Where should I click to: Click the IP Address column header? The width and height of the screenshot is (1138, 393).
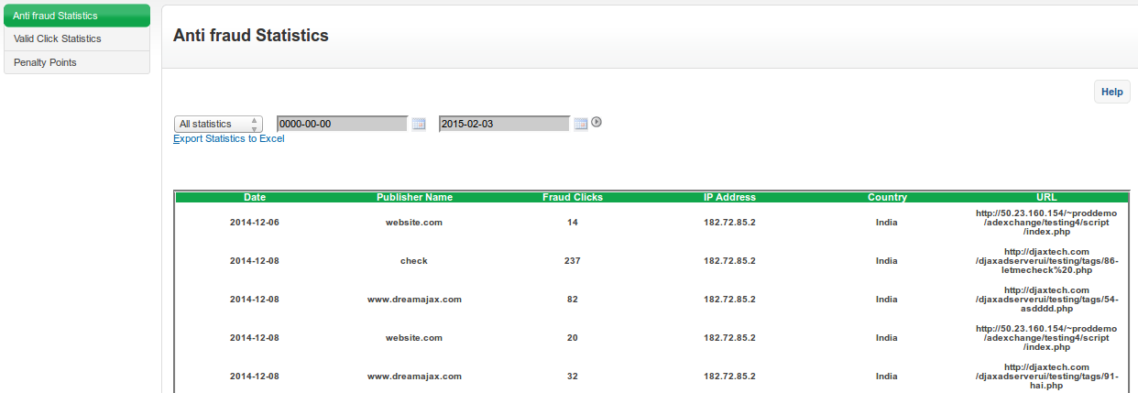[729, 197]
